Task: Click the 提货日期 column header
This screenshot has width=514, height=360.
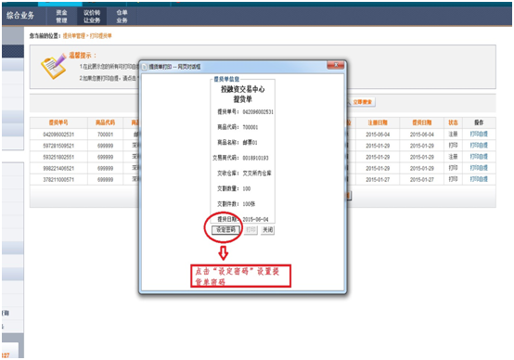Action: pos(422,122)
